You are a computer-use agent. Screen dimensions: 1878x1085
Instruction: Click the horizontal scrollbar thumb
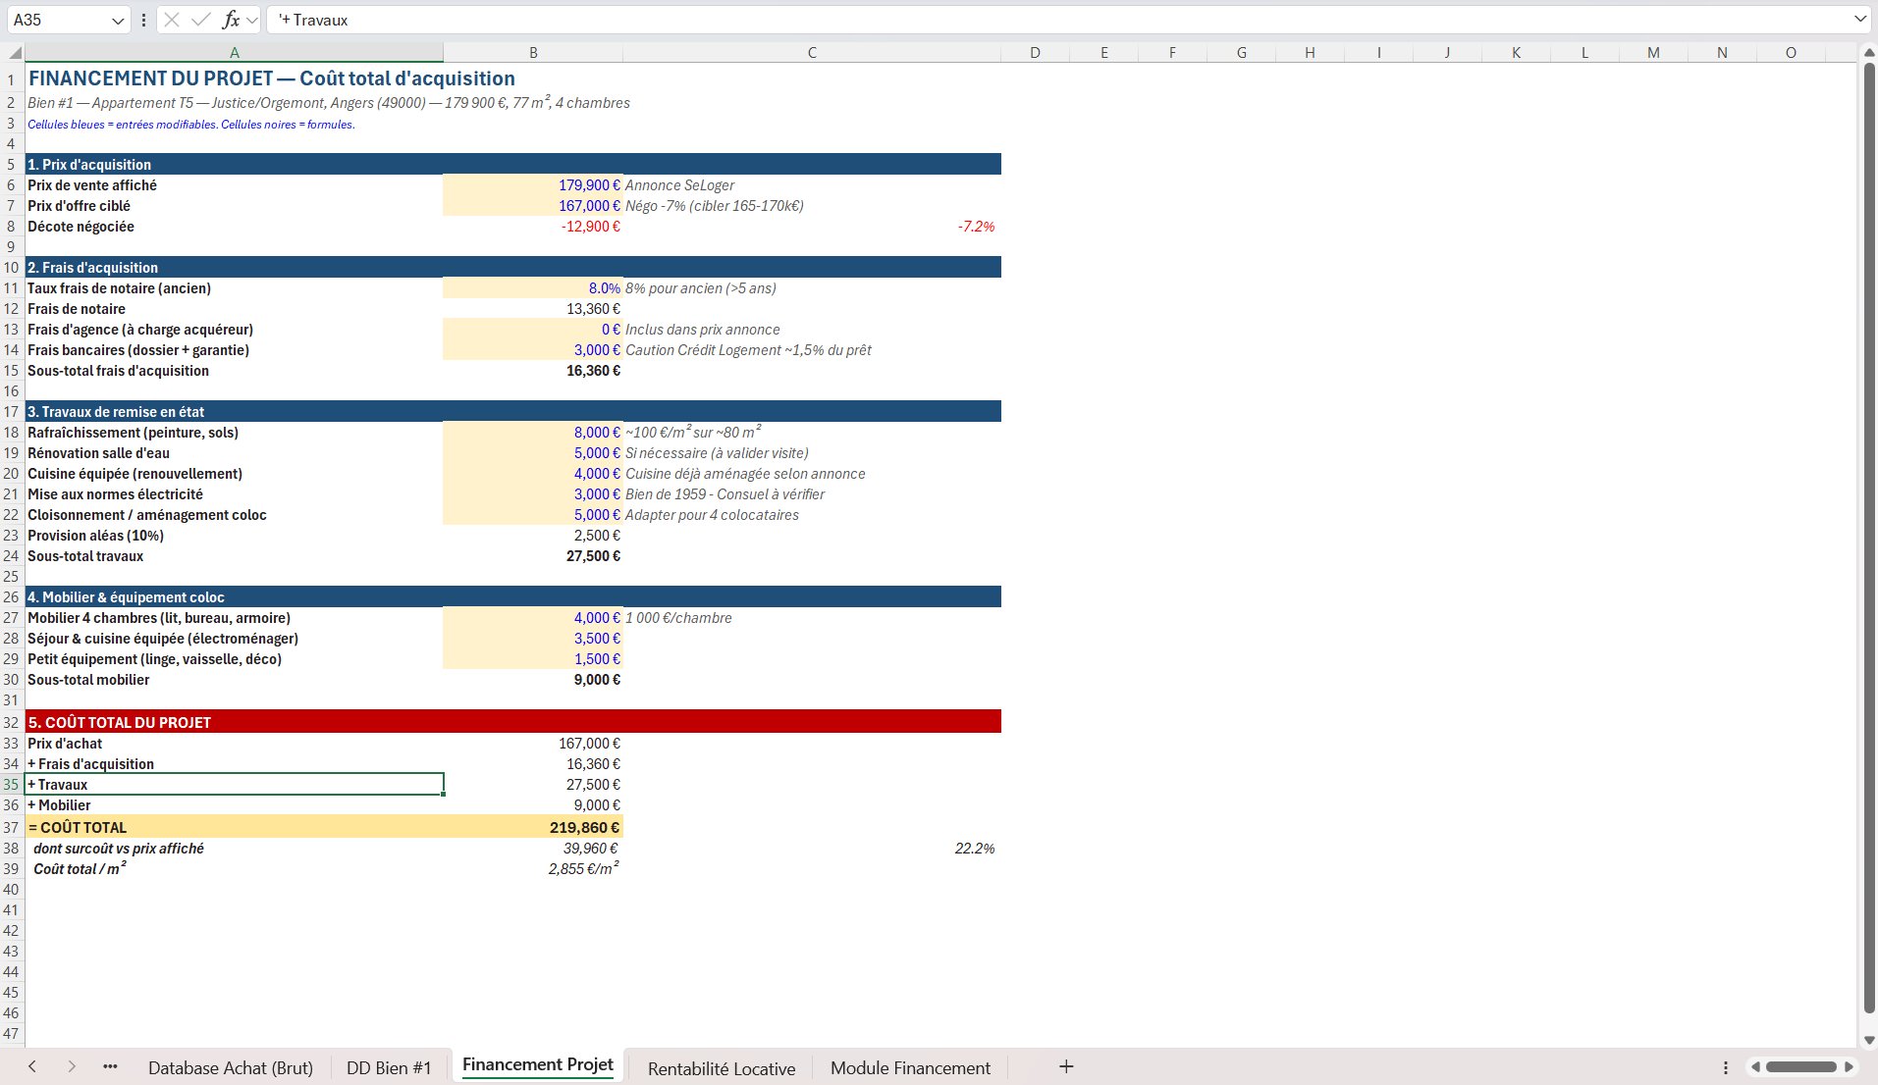1800,1066
